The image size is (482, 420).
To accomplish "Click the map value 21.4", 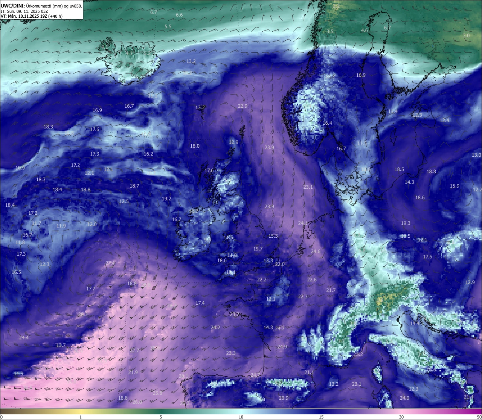I will click(x=468, y=397).
